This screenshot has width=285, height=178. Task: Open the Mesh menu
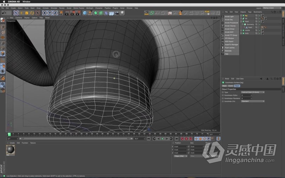pos(32,8)
